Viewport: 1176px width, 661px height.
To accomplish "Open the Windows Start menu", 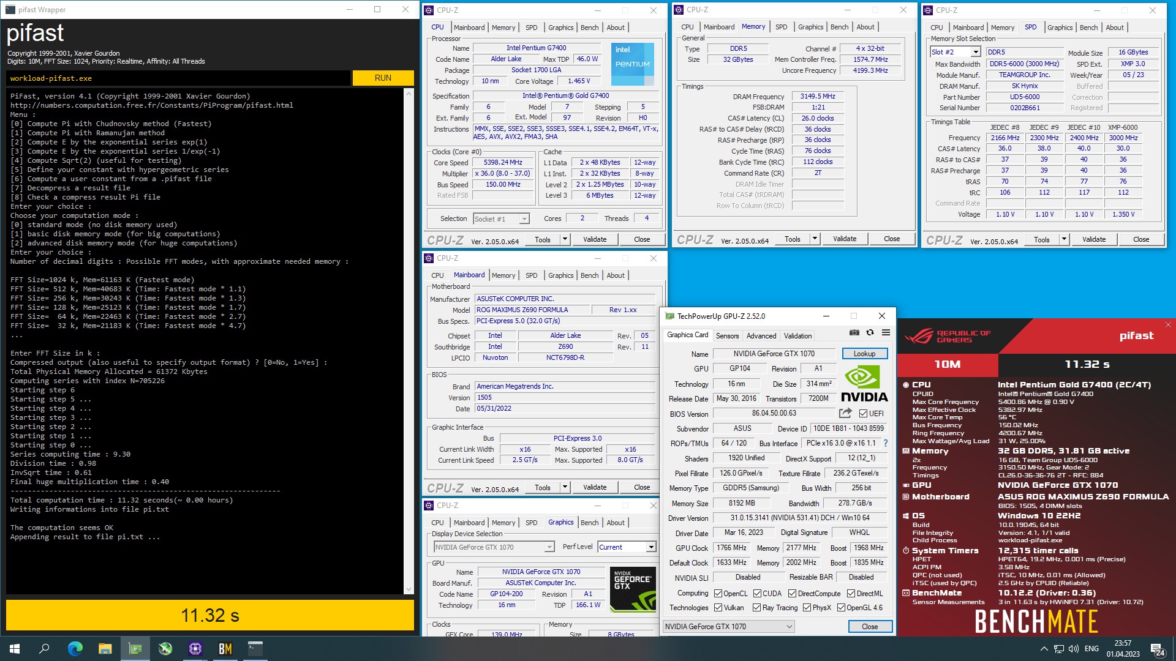I will point(15,649).
